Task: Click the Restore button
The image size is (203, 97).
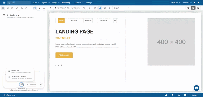Action: (76, 8)
